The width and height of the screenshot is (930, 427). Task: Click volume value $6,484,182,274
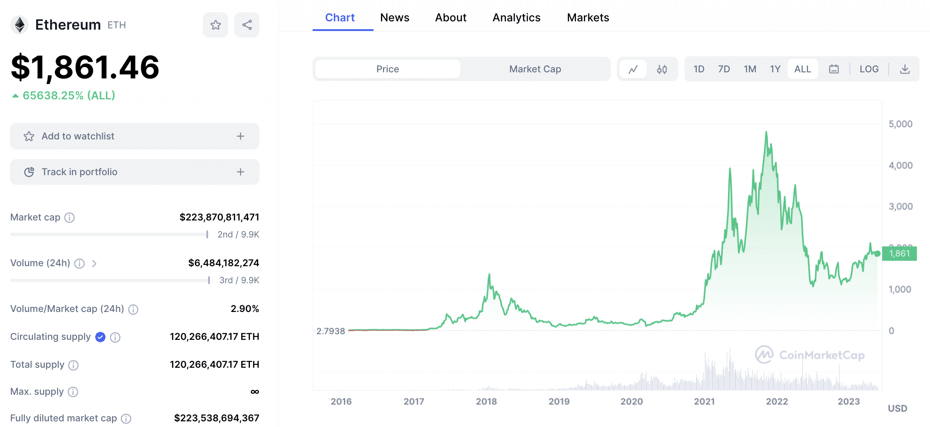pos(224,263)
